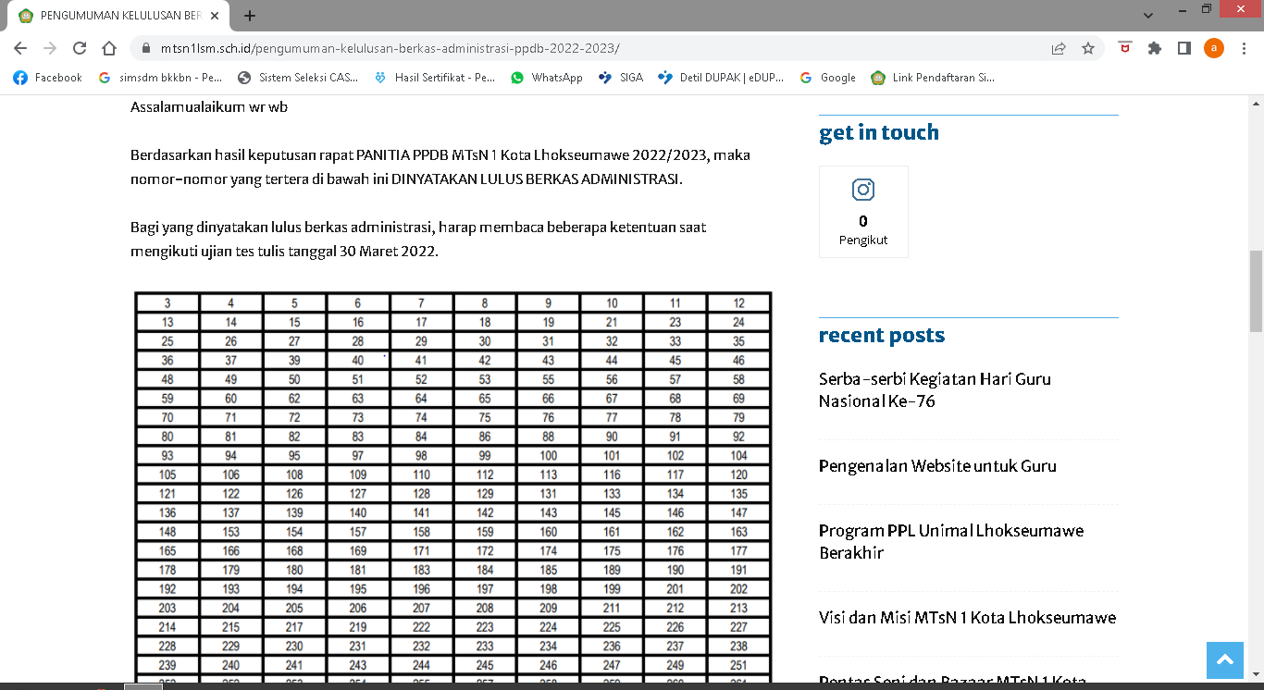Go back to the previous page
1264x690 pixels.
pyautogui.click(x=20, y=48)
